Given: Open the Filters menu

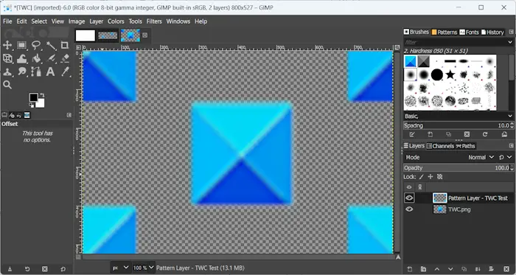Looking at the screenshot, I should 154,21.
